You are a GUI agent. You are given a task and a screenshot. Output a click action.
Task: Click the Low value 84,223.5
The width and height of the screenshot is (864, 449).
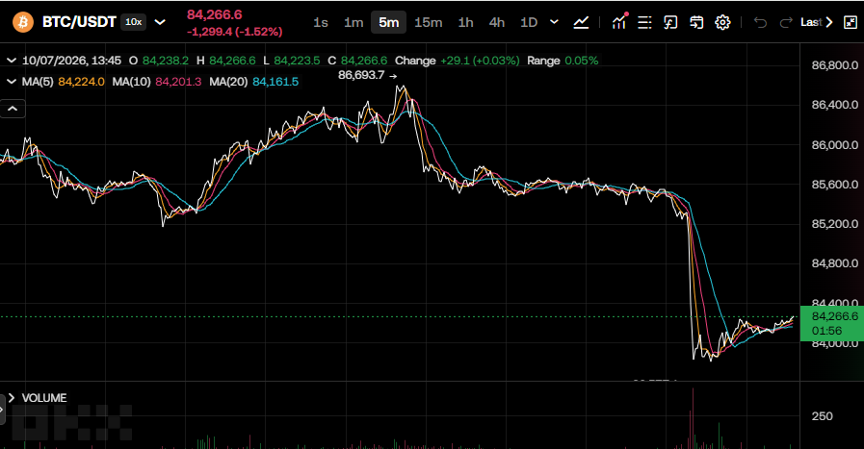tap(297, 61)
